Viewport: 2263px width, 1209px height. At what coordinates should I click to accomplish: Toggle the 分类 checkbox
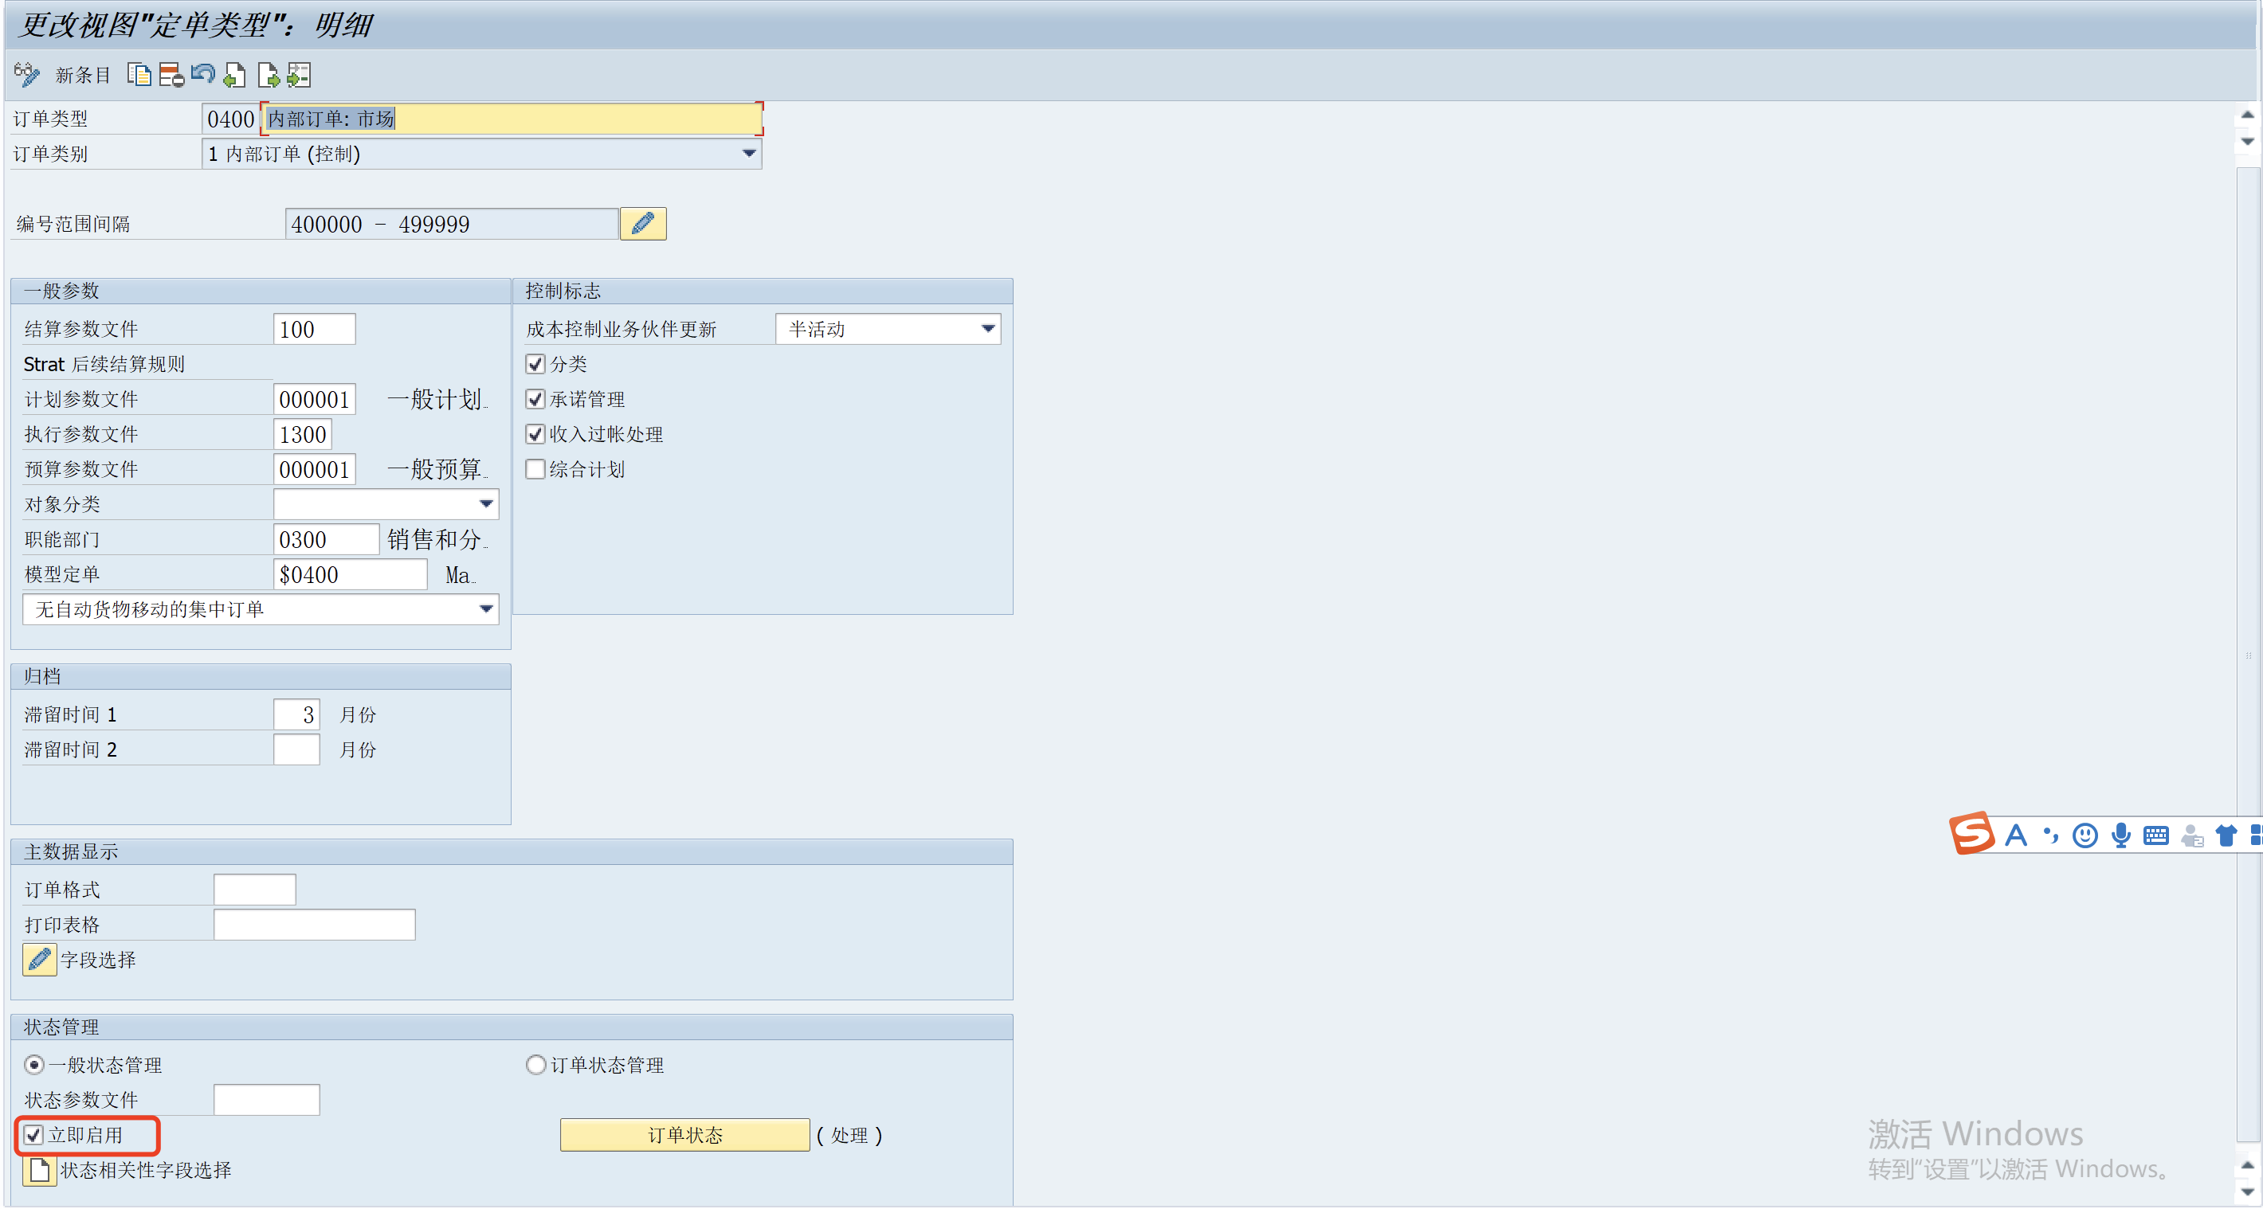tap(535, 363)
